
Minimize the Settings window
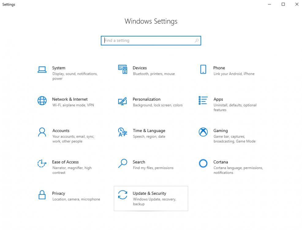click(270, 4)
